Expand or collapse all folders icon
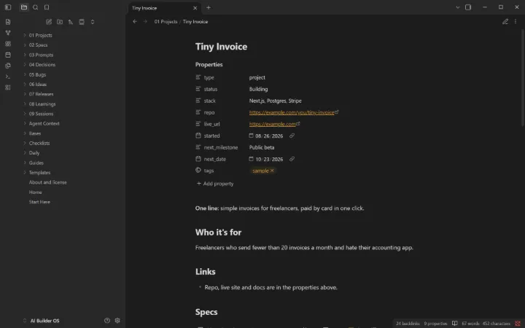The height and width of the screenshot is (328, 525). click(93, 22)
